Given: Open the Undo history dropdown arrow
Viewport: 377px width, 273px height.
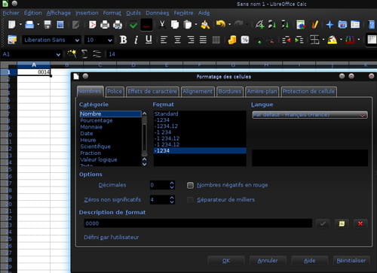Looking at the screenshot, I should (x=229, y=25).
